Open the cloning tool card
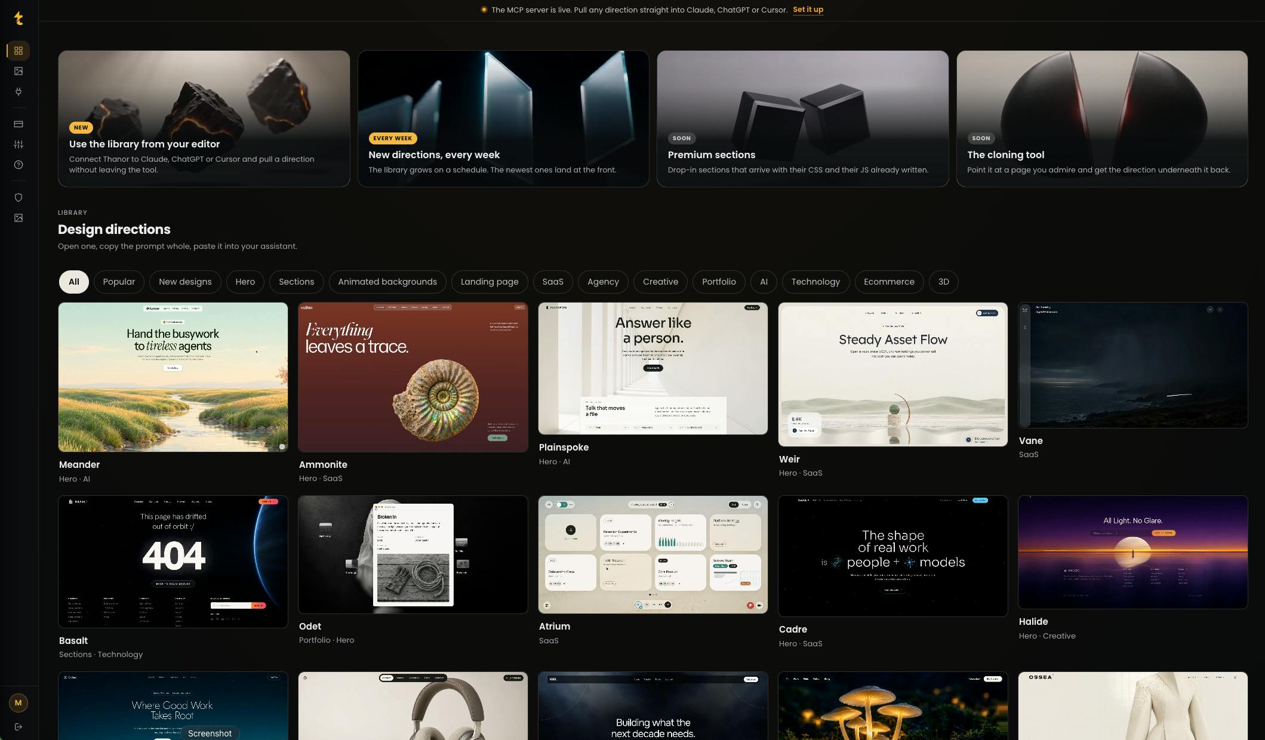This screenshot has width=1265, height=740. click(x=1102, y=119)
